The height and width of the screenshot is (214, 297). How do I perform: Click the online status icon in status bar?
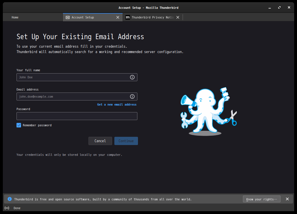point(7,208)
